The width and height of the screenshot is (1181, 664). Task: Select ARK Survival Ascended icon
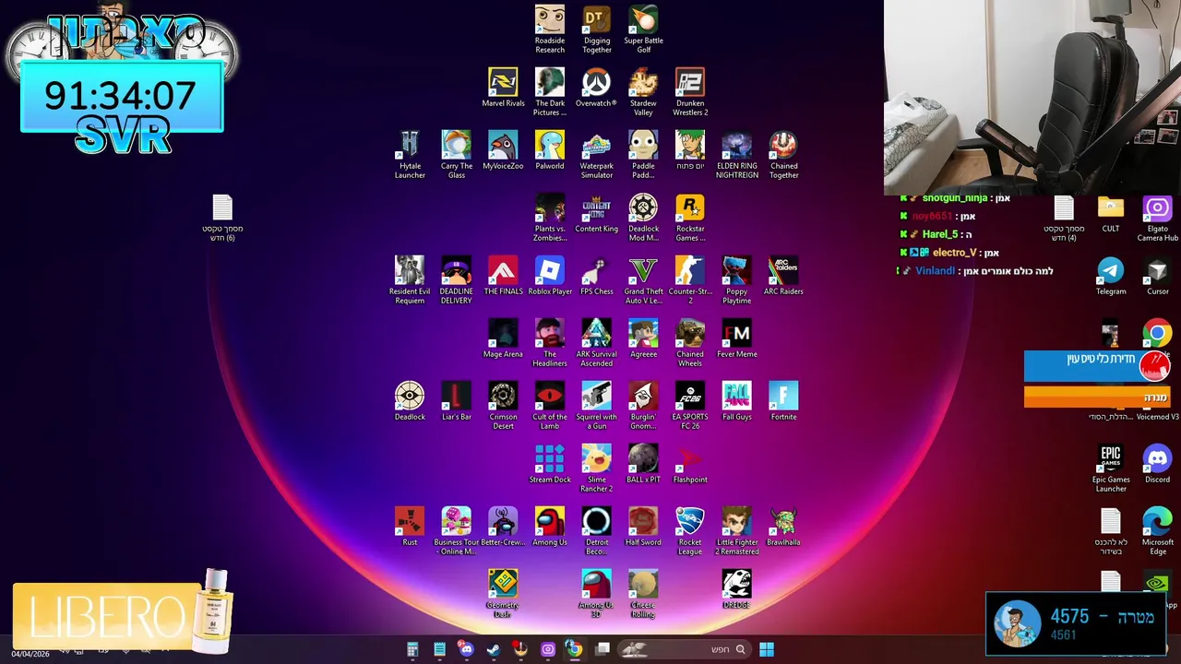pyautogui.click(x=597, y=343)
